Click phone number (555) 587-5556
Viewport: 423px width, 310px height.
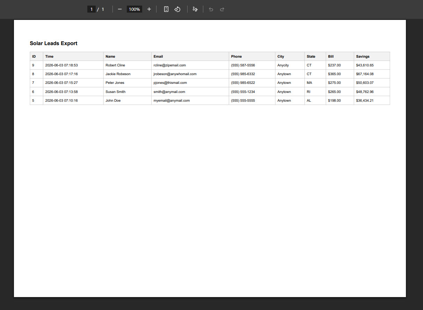click(243, 65)
